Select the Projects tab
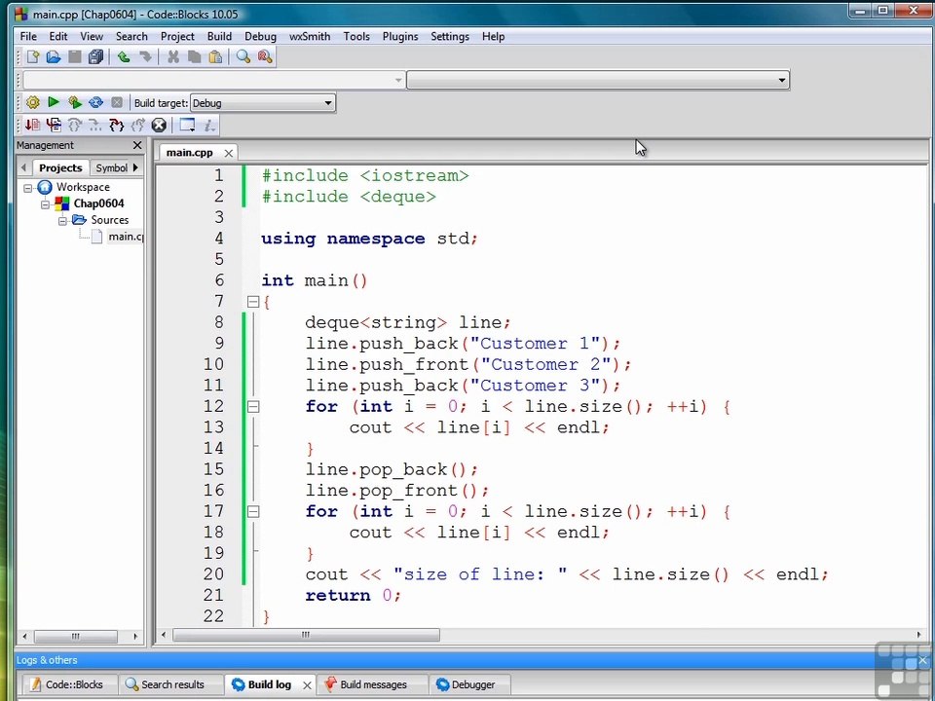This screenshot has width=935, height=701. (x=60, y=168)
